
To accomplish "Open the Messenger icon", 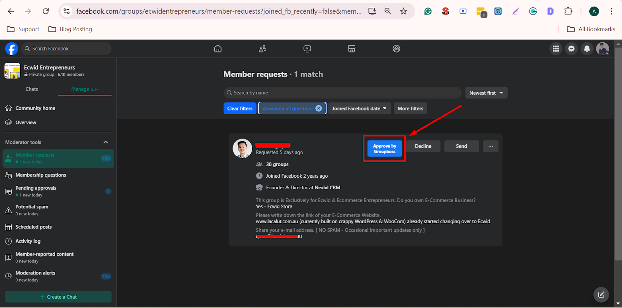I will click(x=571, y=49).
